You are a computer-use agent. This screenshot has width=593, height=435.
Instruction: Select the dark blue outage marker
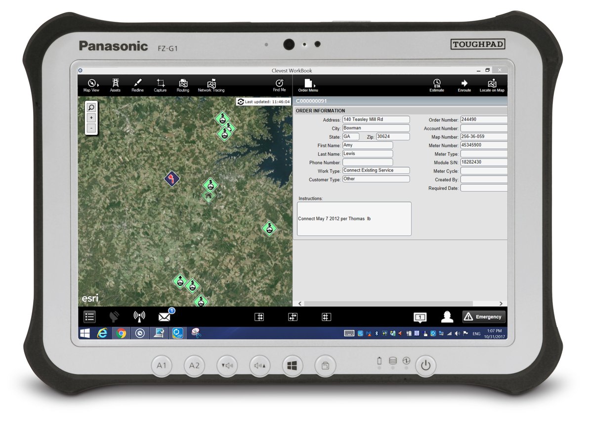[x=172, y=178]
